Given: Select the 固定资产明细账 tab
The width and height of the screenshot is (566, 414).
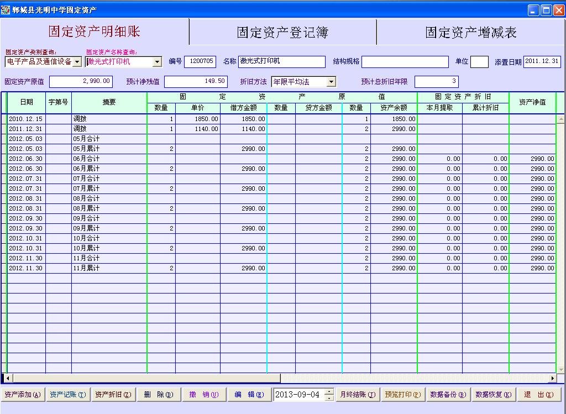Looking at the screenshot, I should tap(94, 32).
